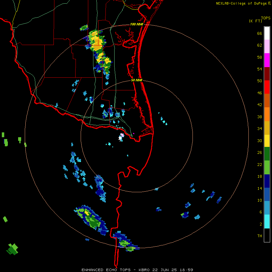Select the yellow 34 kft swatch
The height and width of the screenshot is (272, 272).
tap(267, 141)
